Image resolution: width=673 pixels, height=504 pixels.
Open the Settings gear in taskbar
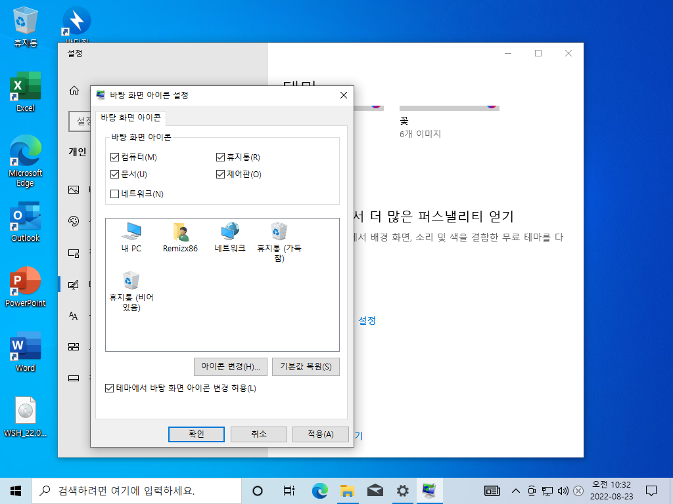click(x=402, y=491)
